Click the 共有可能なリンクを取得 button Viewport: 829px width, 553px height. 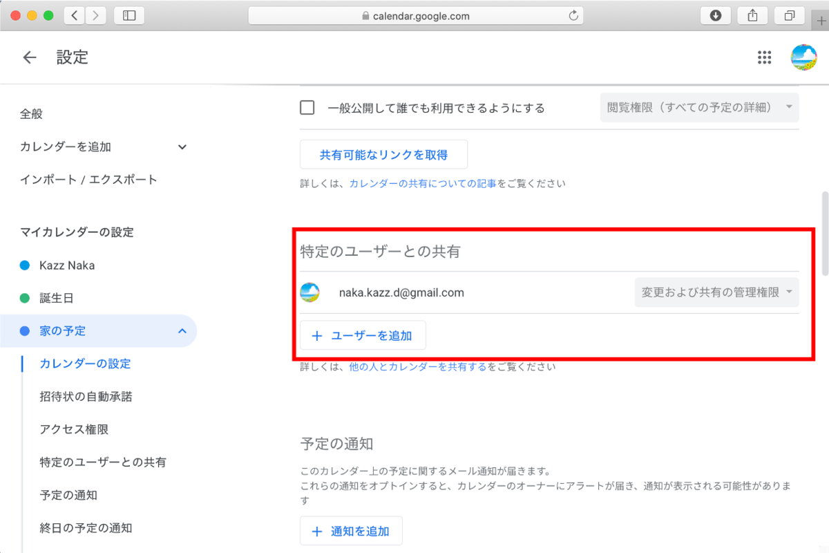[383, 154]
